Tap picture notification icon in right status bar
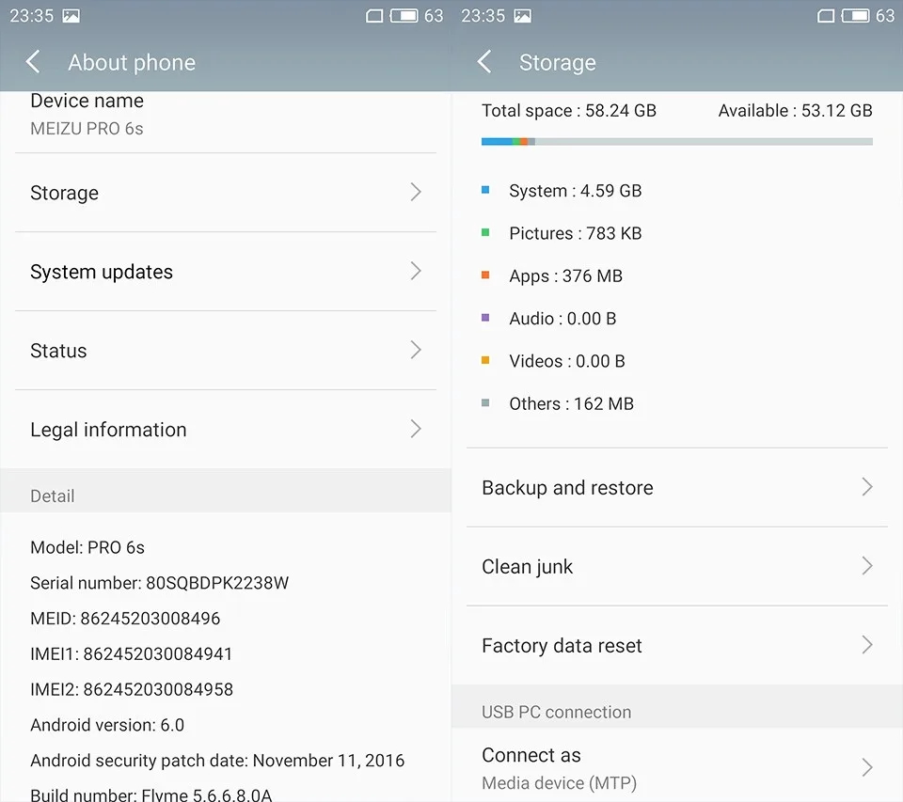The width and height of the screenshot is (903, 802). pyautogui.click(x=522, y=16)
